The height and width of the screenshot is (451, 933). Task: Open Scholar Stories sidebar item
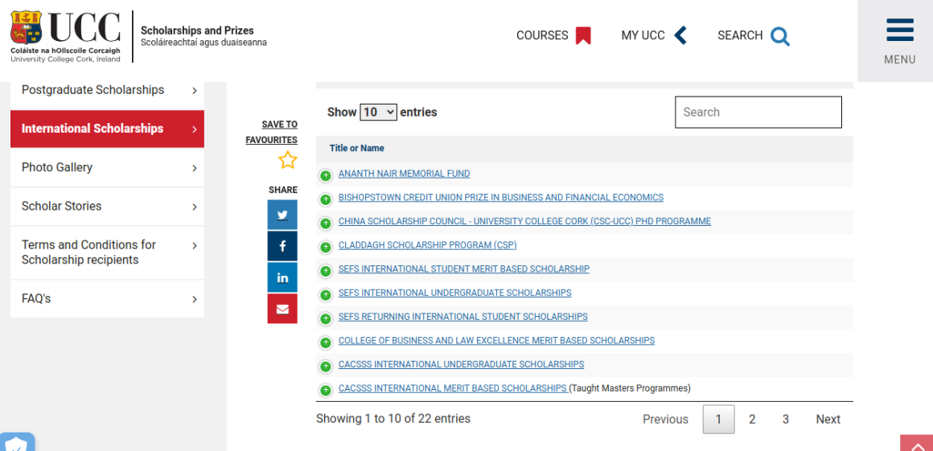pyautogui.click(x=107, y=207)
